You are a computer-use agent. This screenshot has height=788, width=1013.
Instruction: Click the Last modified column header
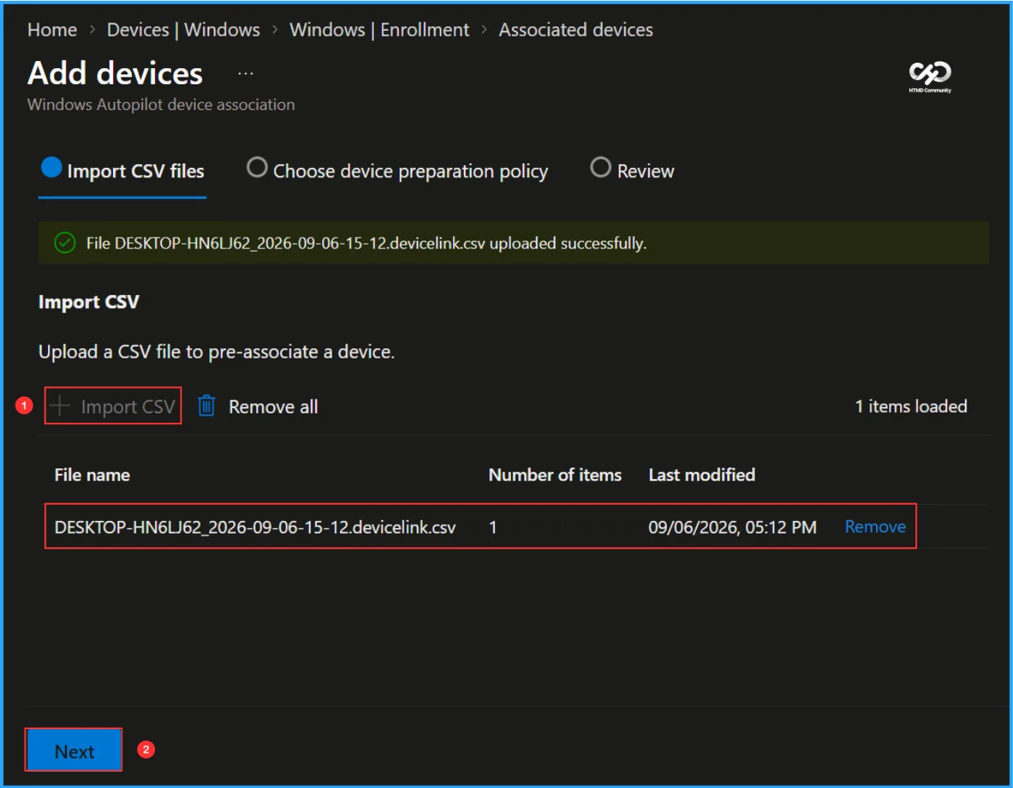coord(702,475)
